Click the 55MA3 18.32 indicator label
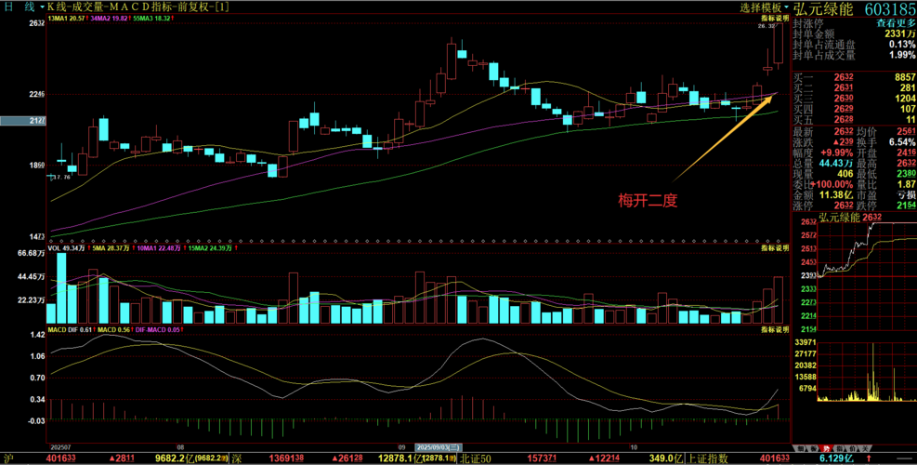 [153, 19]
